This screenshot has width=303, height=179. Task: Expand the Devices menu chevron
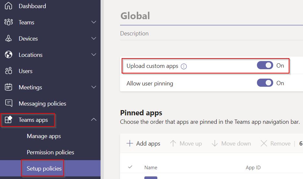click(94, 38)
